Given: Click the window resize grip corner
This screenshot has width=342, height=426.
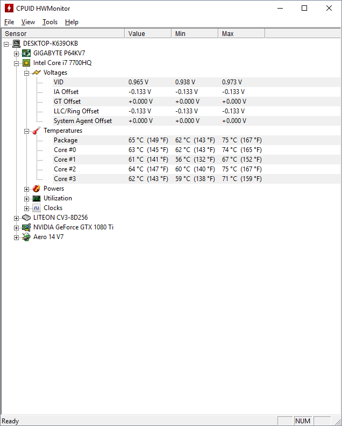Looking at the screenshot, I should coord(338,422).
